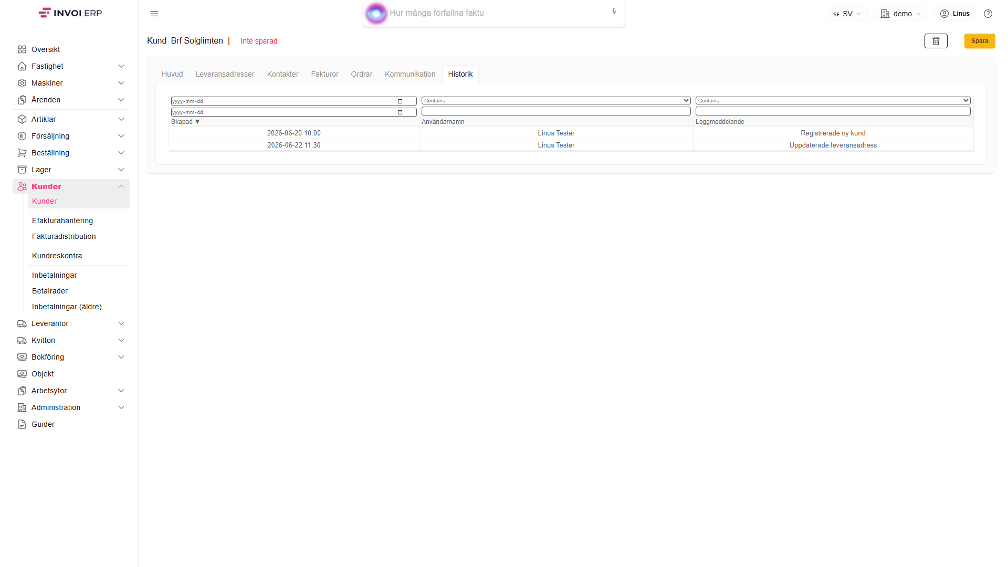The height and width of the screenshot is (567, 1008).
Task: Click the Beställning cart icon
Action: pos(22,153)
